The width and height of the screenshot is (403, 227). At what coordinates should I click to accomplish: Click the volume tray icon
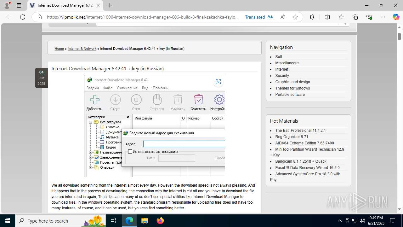[362, 221]
